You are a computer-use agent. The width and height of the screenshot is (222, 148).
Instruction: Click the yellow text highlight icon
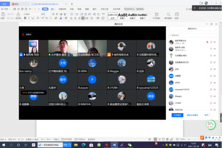coord(56,18)
